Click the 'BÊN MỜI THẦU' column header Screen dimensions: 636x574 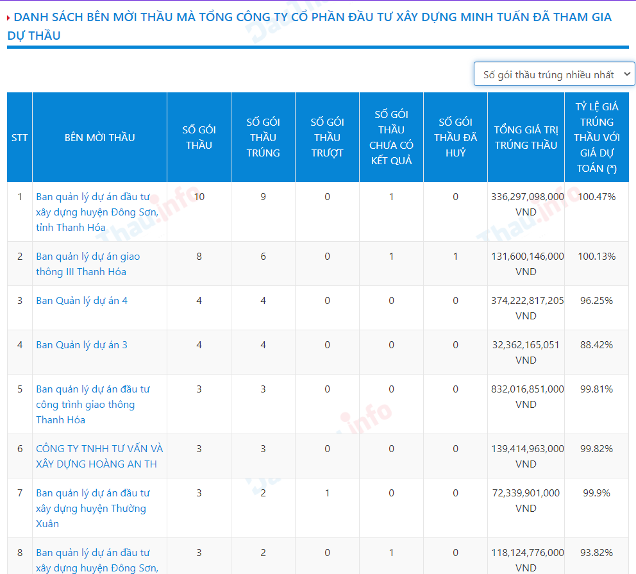point(99,137)
